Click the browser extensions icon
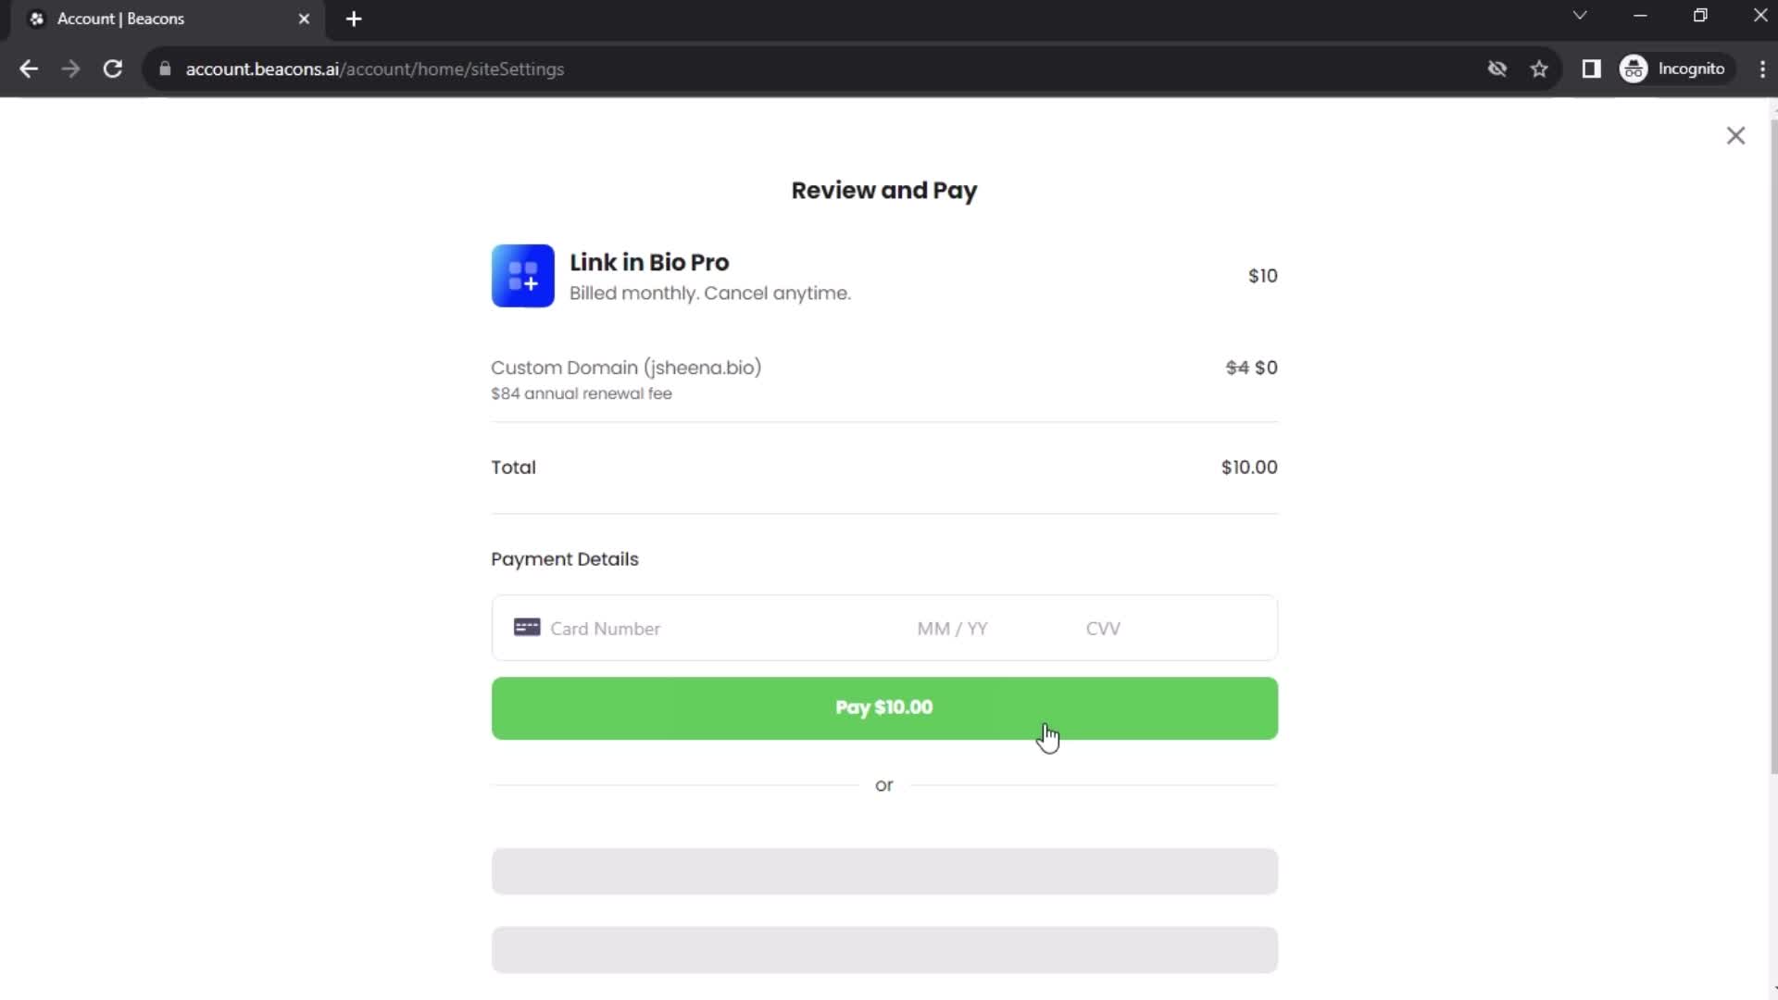Image resolution: width=1778 pixels, height=1000 pixels. click(1591, 69)
